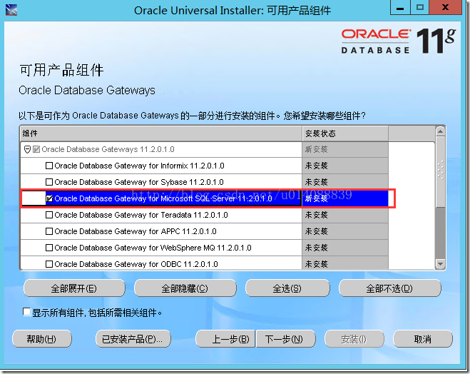Minimize the Oracle Universal Installer window

pos(400,8)
